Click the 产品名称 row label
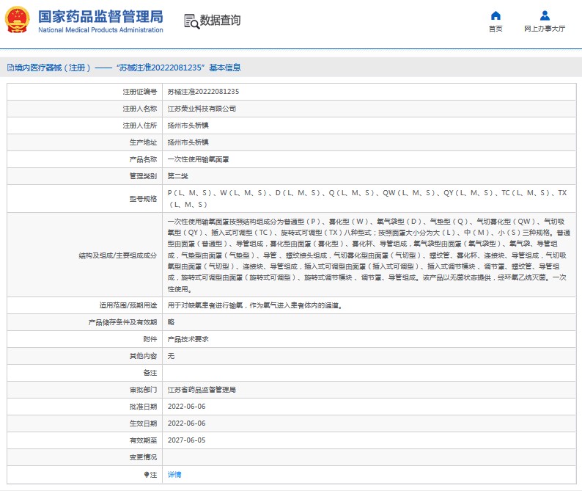 (143, 159)
